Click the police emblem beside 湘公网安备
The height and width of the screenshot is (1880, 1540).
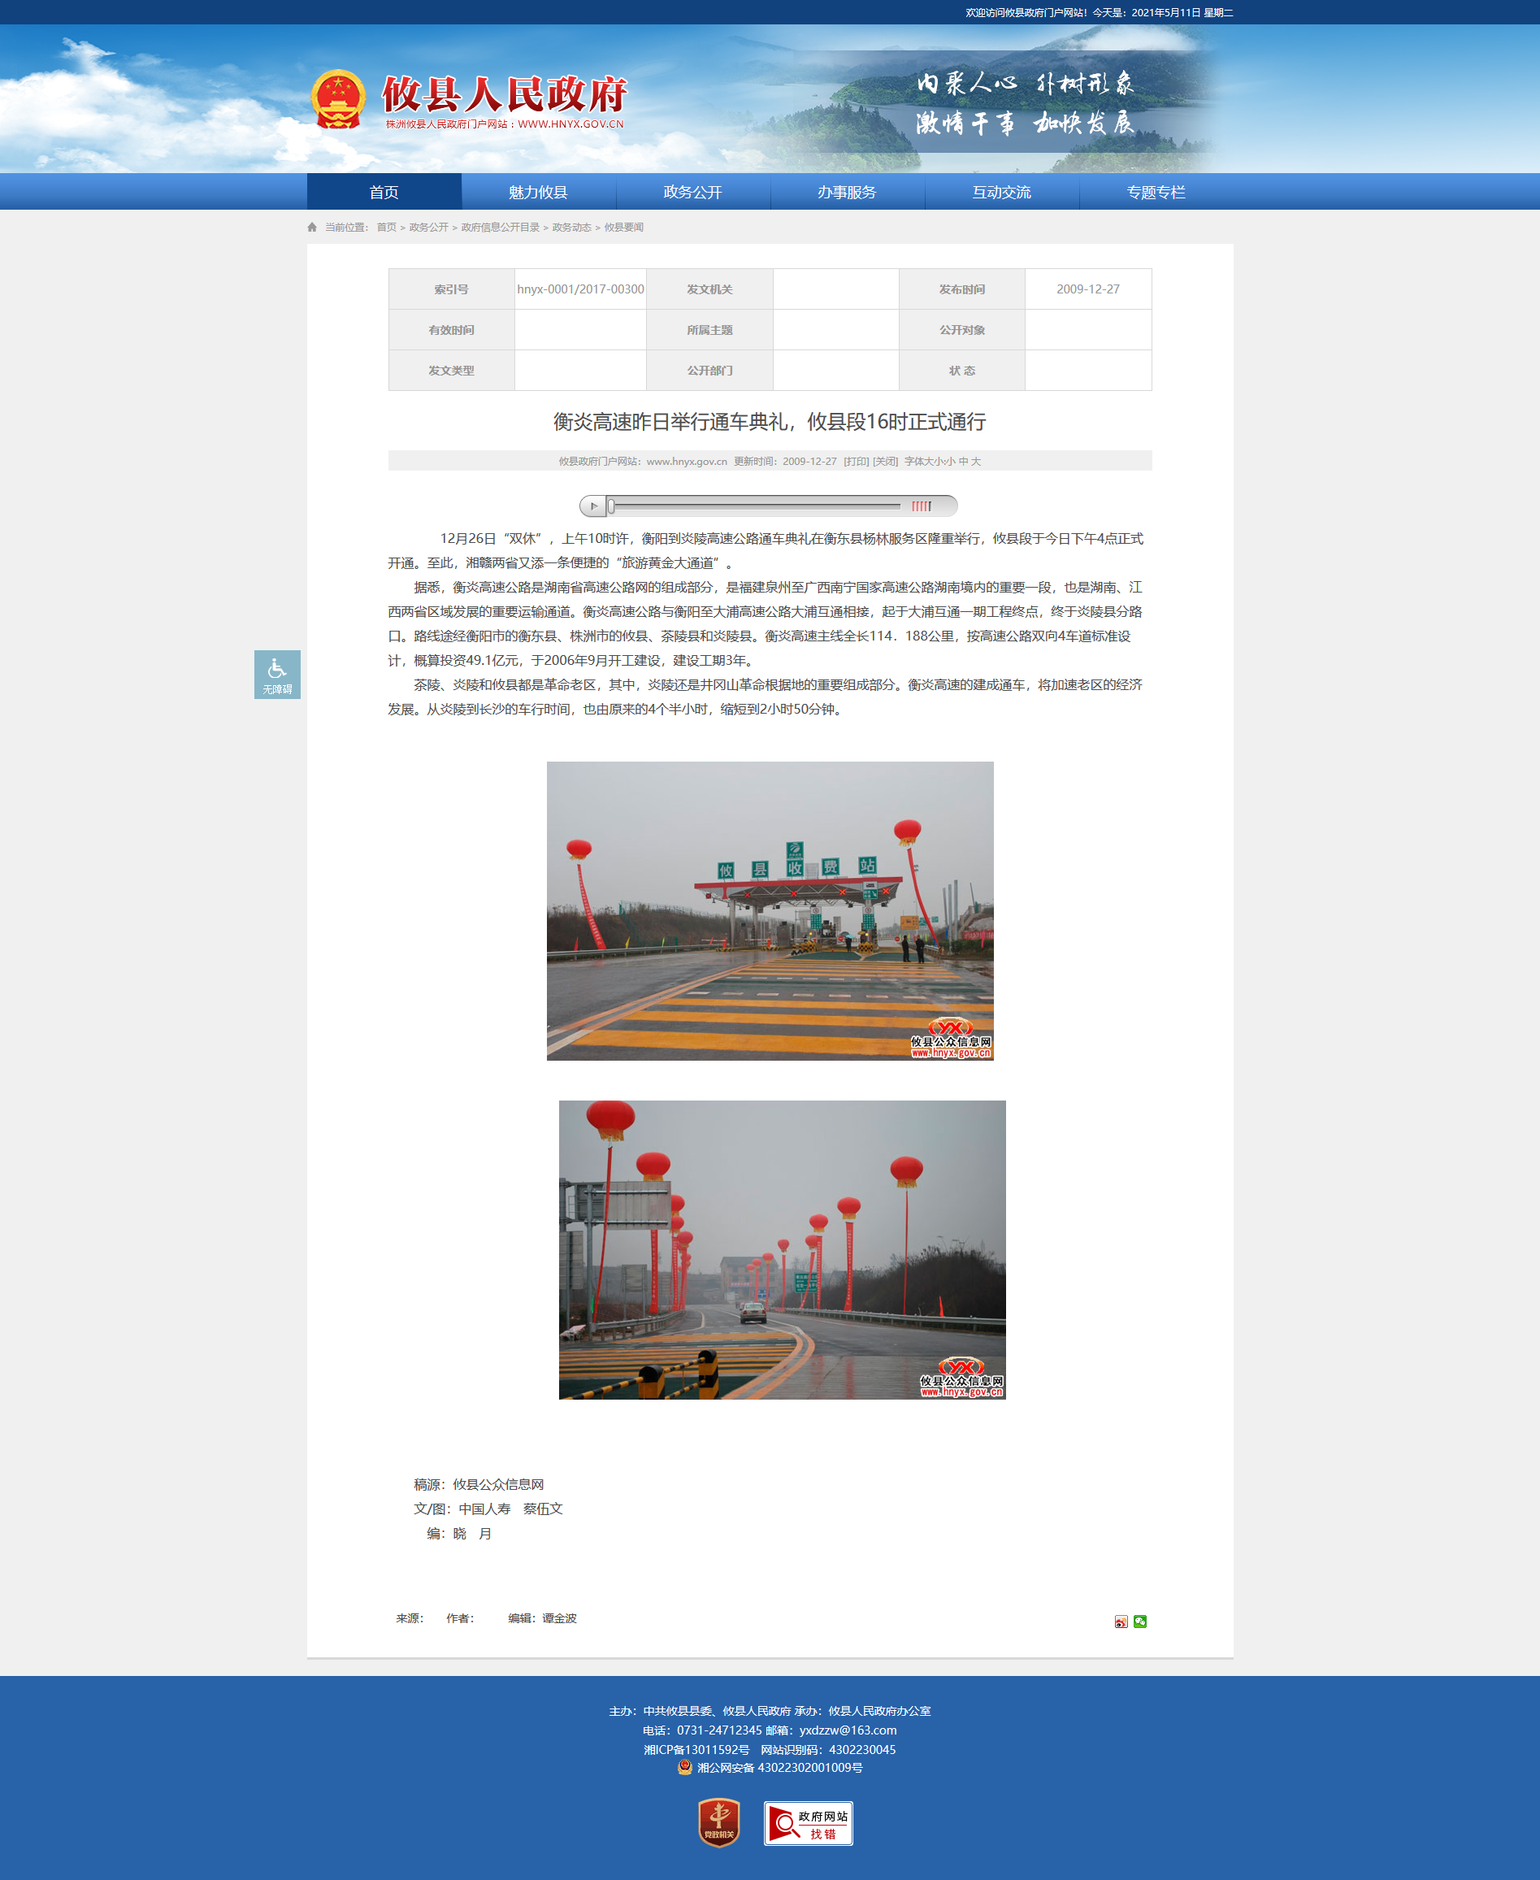(685, 1766)
